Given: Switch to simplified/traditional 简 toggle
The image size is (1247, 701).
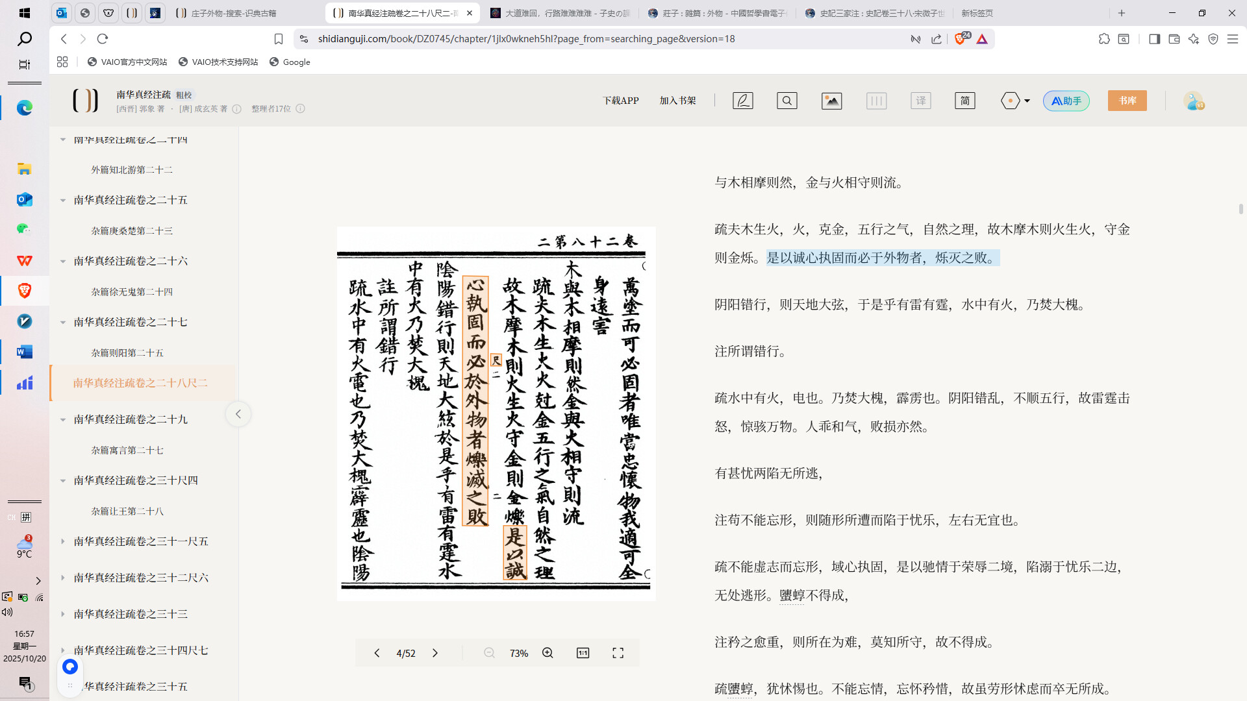Looking at the screenshot, I should [964, 101].
